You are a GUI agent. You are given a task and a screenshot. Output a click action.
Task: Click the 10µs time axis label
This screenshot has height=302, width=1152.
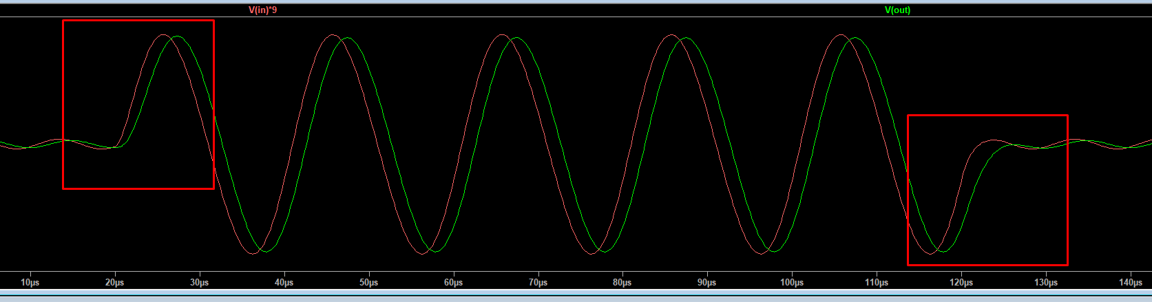coord(30,283)
